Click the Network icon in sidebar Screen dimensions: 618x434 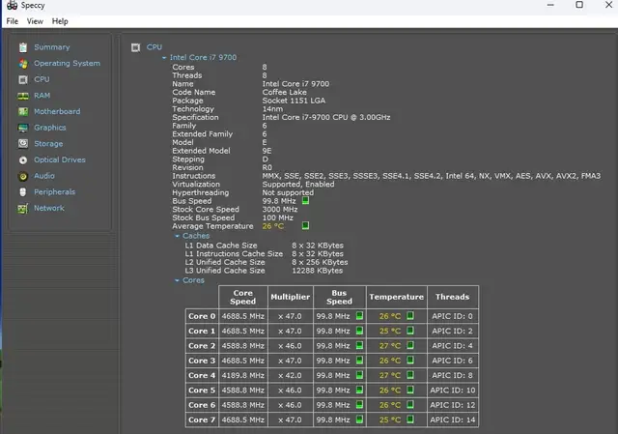[x=23, y=209]
